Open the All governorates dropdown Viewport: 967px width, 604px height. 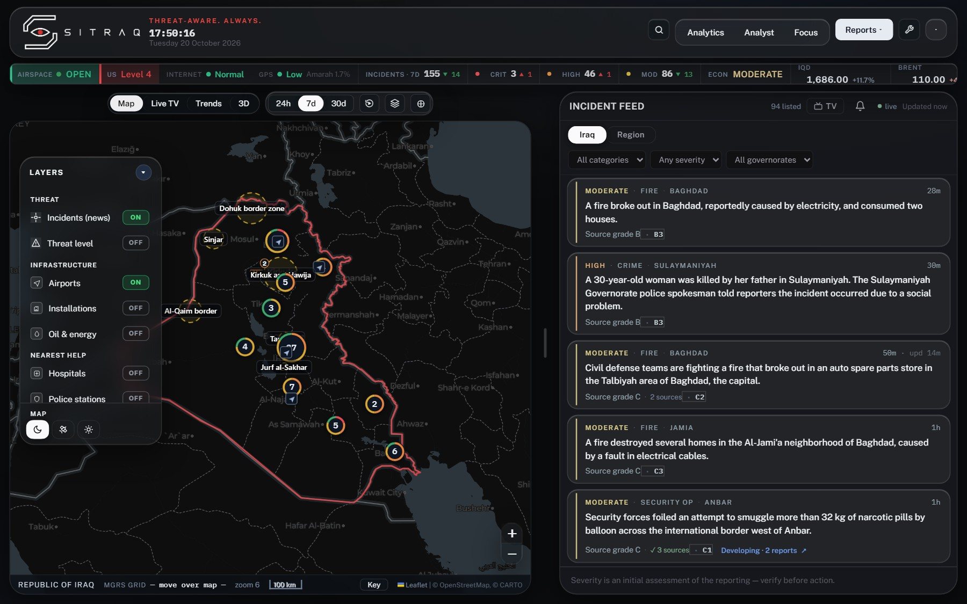click(x=769, y=160)
